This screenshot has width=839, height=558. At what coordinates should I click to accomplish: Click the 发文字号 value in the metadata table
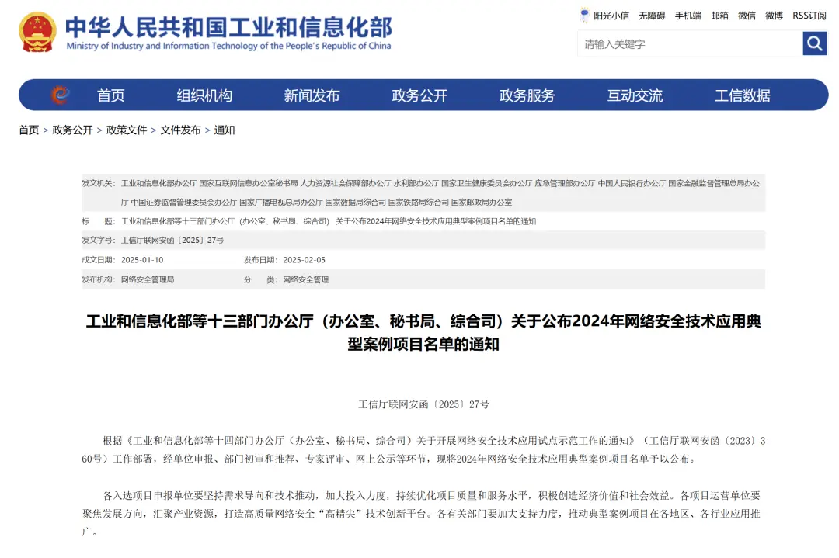pyautogui.click(x=172, y=240)
